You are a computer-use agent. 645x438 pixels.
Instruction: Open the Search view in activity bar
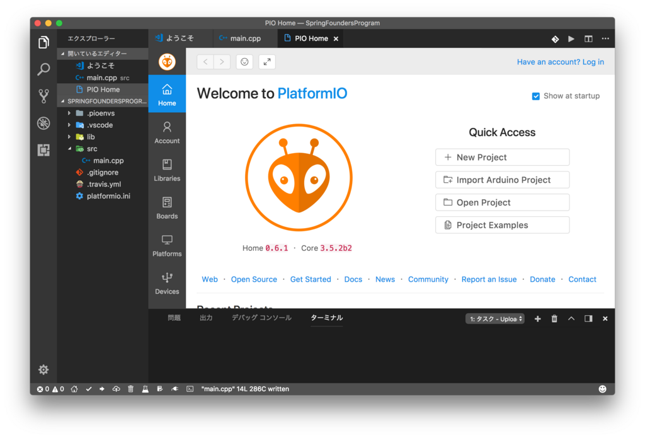43,69
